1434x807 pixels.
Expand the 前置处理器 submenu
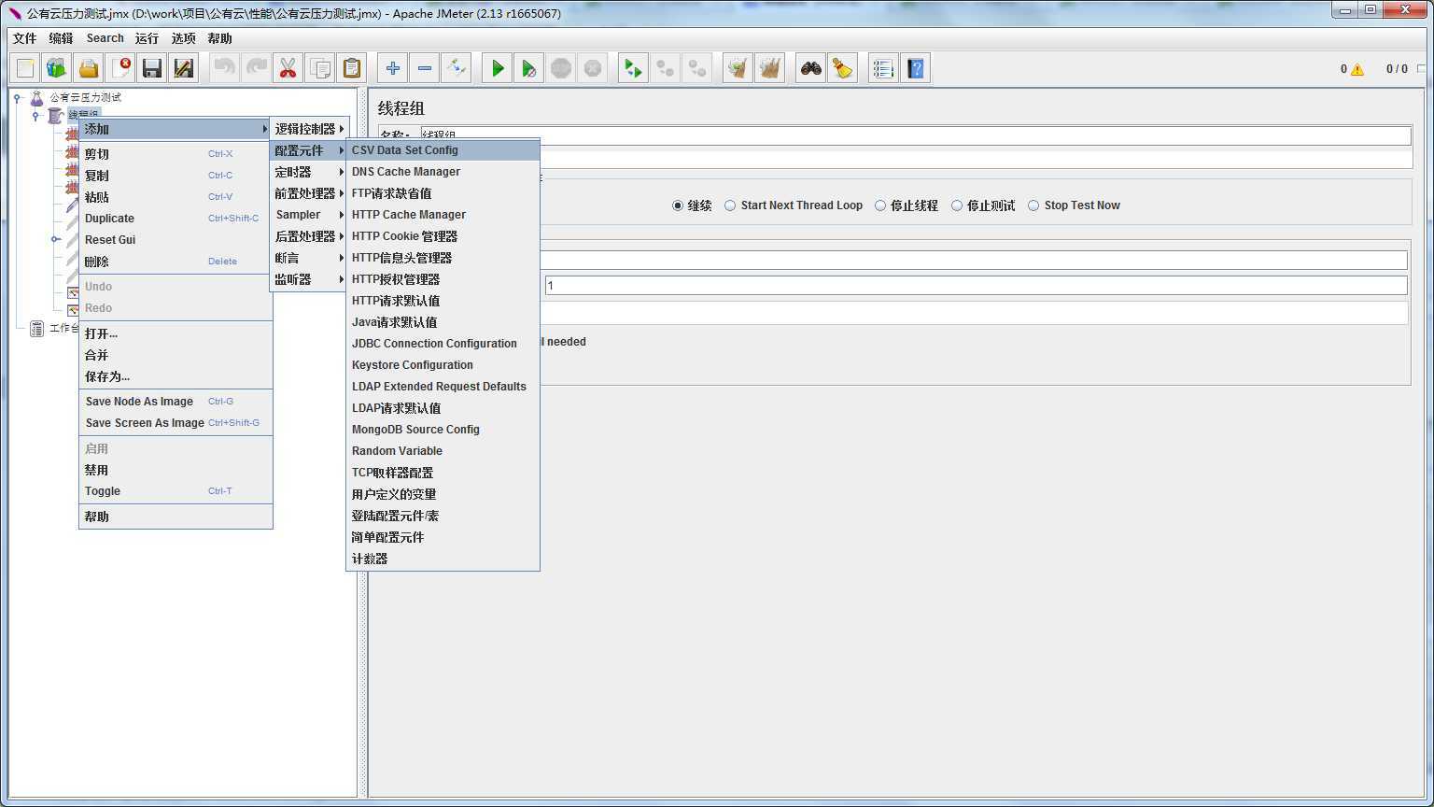[x=308, y=193]
